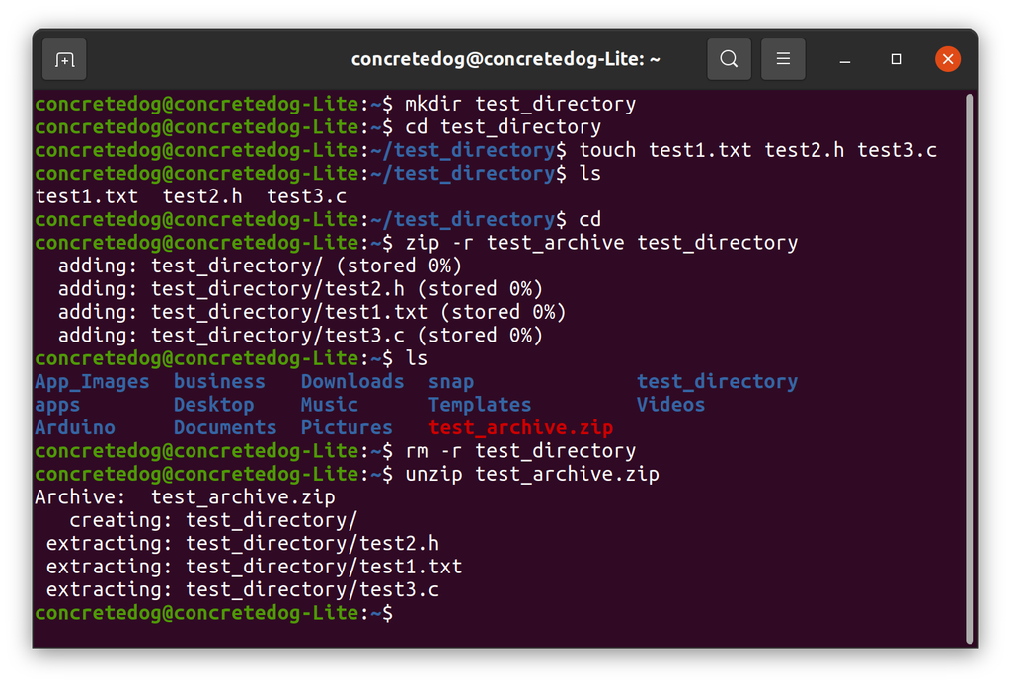Image resolution: width=1011 pixels, height=685 pixels.
Task: Click the window title showing concretedog@concretedog-Lite
Action: pyautogui.click(x=505, y=58)
